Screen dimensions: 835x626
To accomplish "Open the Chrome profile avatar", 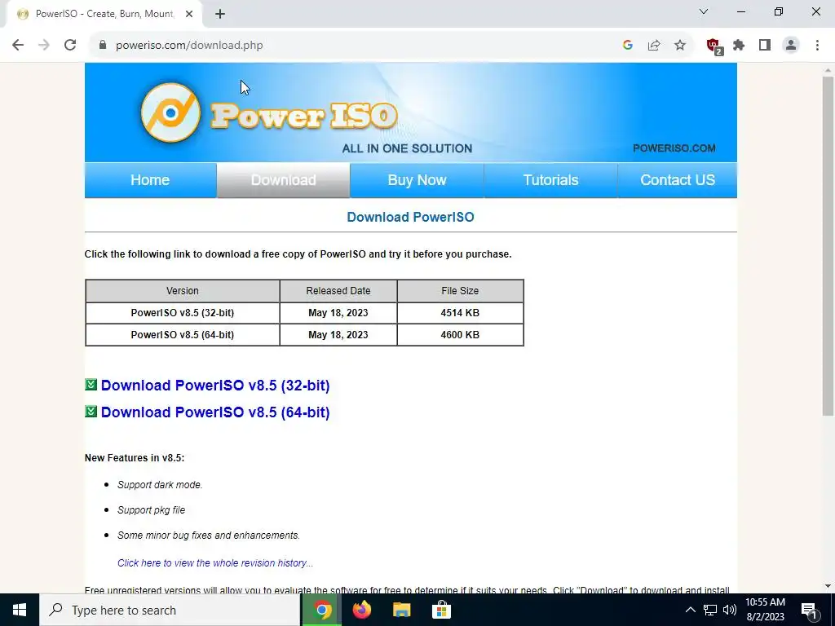I will click(x=791, y=46).
